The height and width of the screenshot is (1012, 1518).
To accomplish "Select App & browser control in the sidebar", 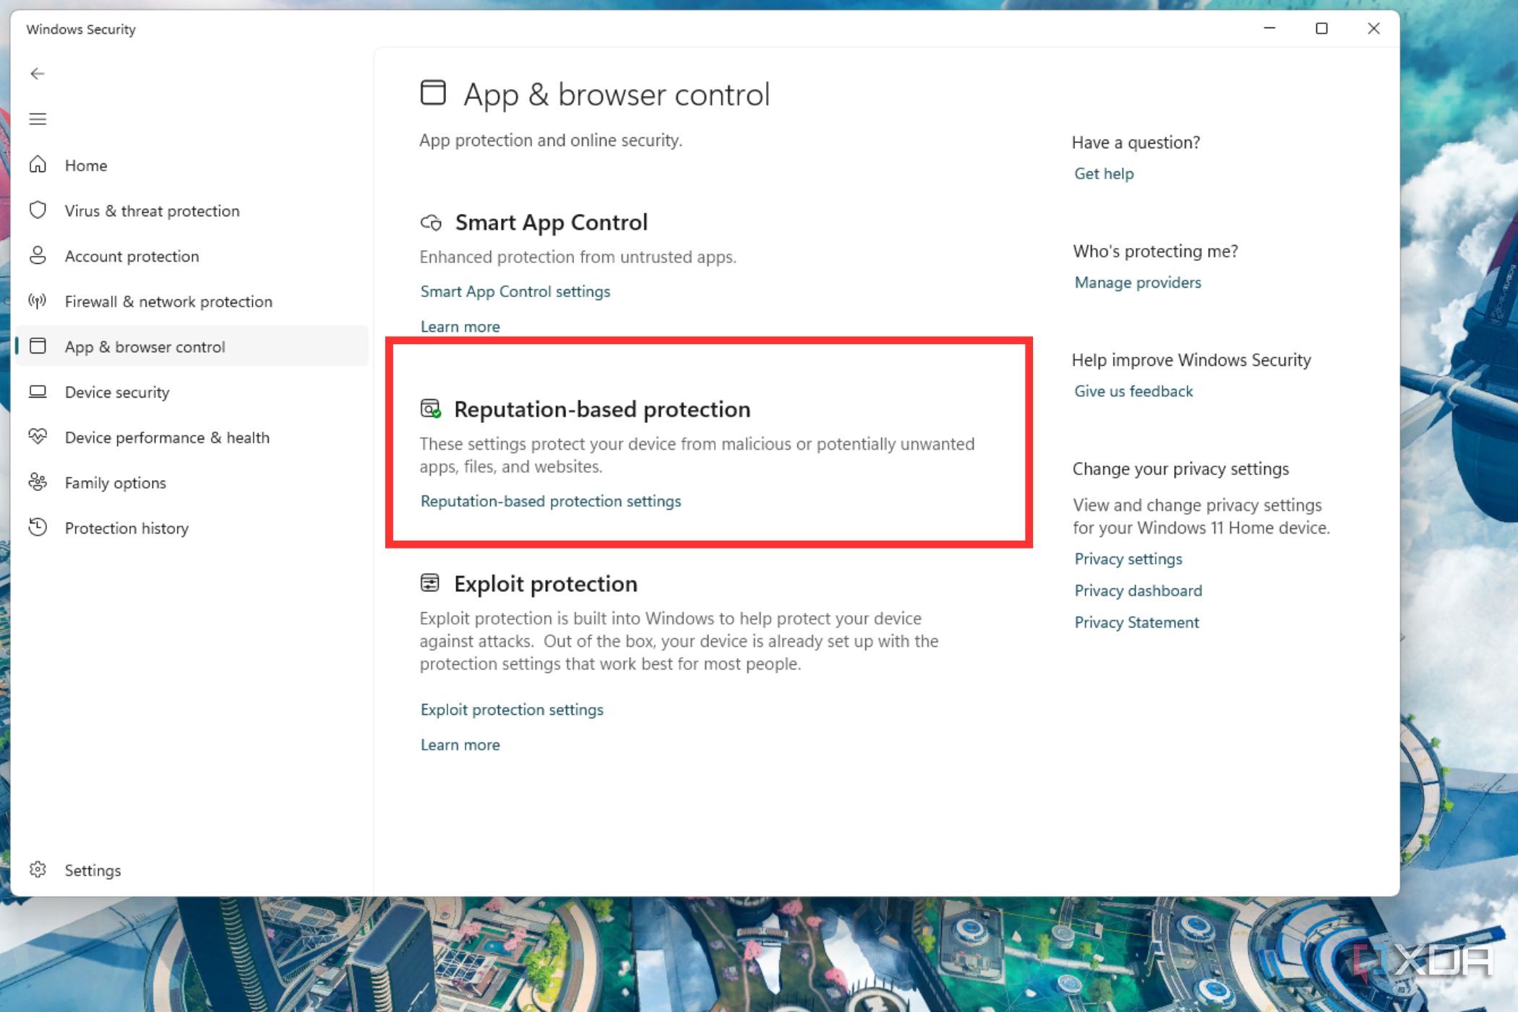I will [x=145, y=346].
